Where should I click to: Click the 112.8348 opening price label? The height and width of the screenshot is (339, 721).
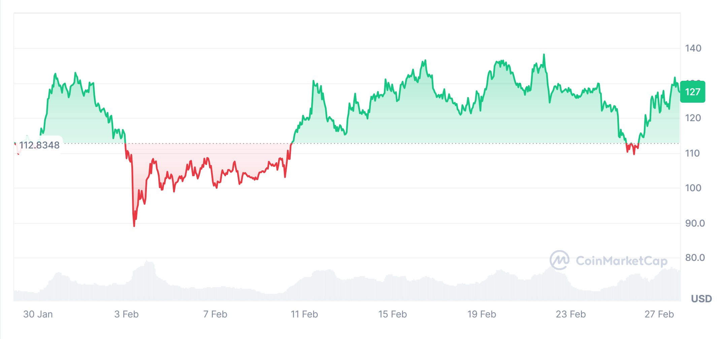click(x=39, y=145)
